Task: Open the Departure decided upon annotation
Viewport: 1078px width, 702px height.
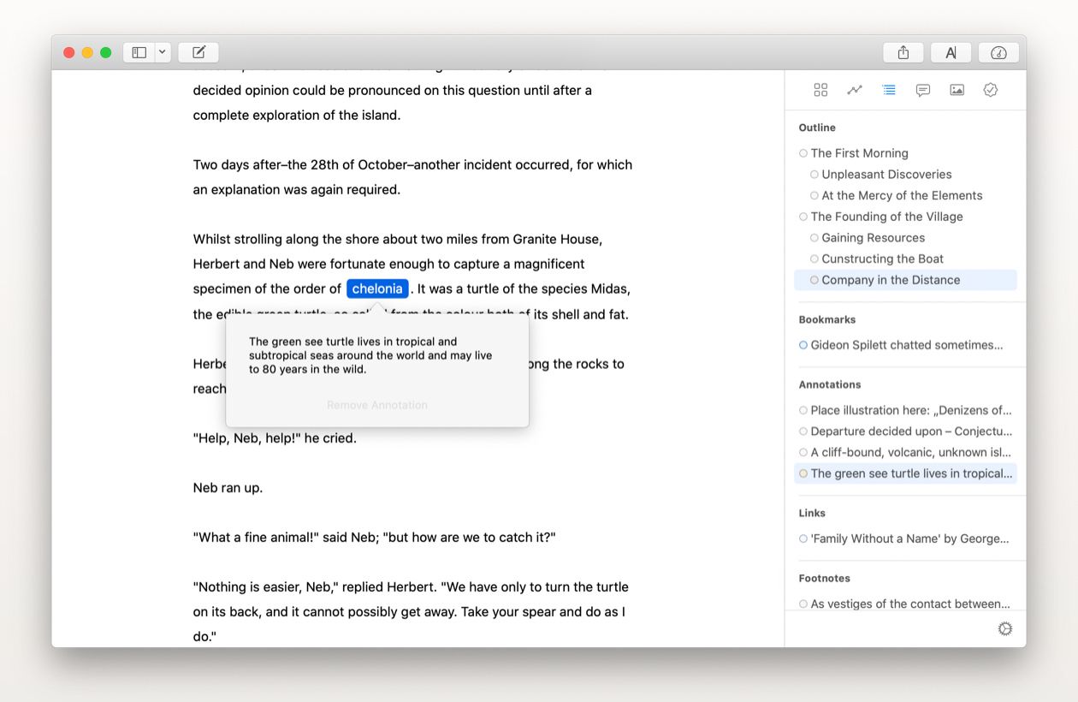Action: click(x=910, y=431)
